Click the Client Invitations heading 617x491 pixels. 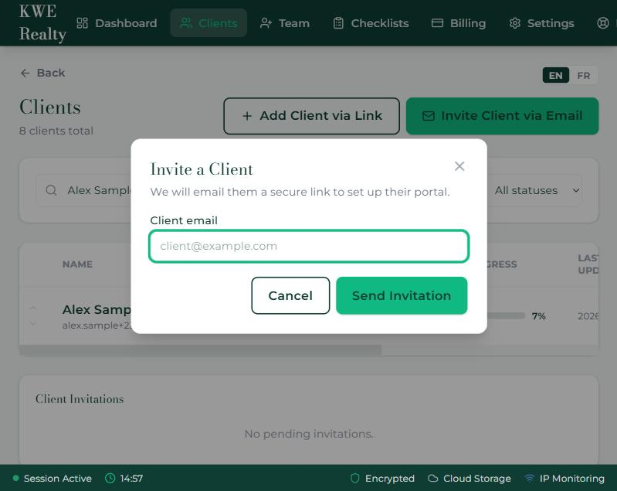tap(80, 399)
